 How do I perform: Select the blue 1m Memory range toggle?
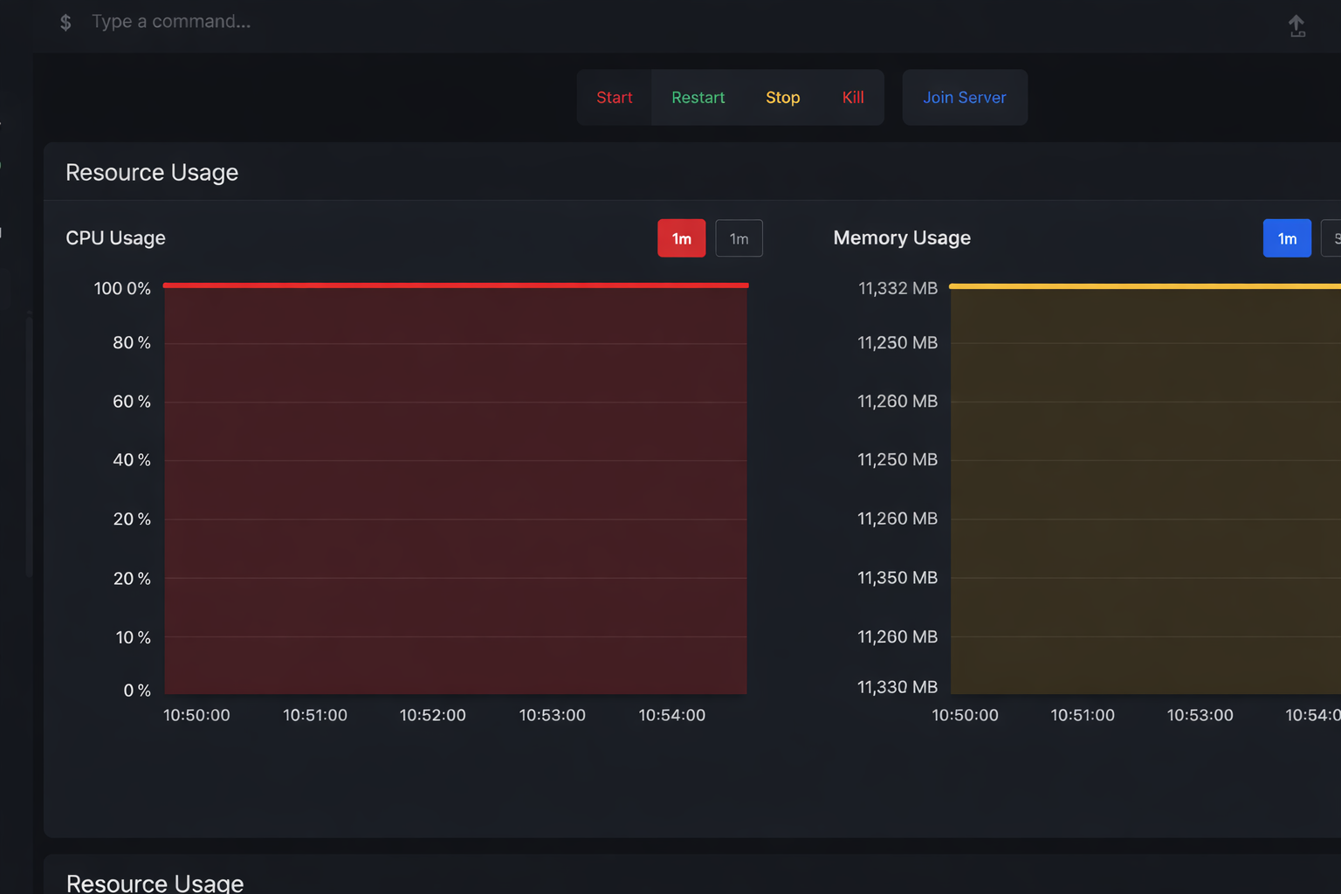1286,238
